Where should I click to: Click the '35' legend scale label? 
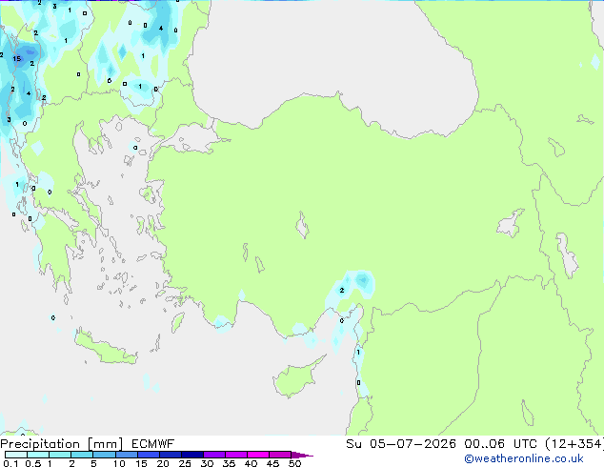point(229,463)
